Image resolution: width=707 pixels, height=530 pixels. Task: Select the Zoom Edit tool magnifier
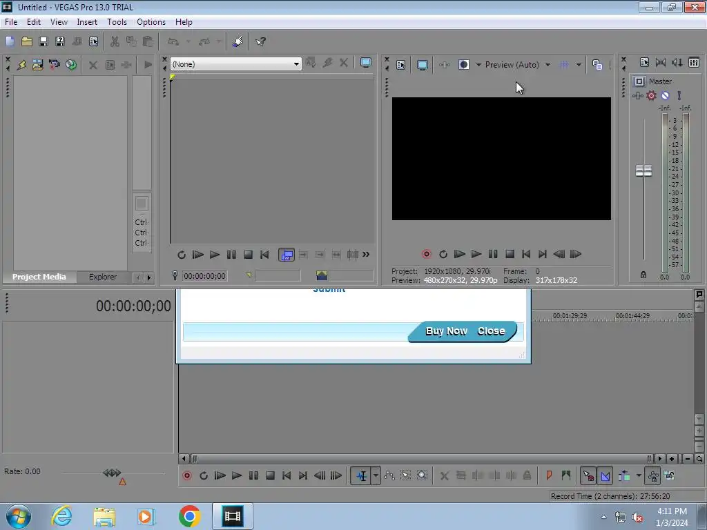pyautogui.click(x=422, y=475)
